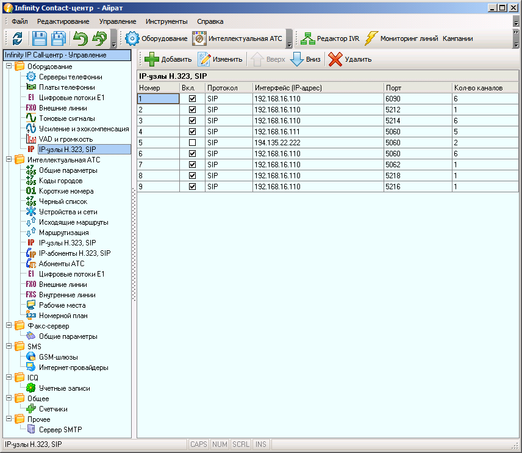The image size is (522, 453).
Task: Open the Инструменты menu
Action: tap(166, 21)
